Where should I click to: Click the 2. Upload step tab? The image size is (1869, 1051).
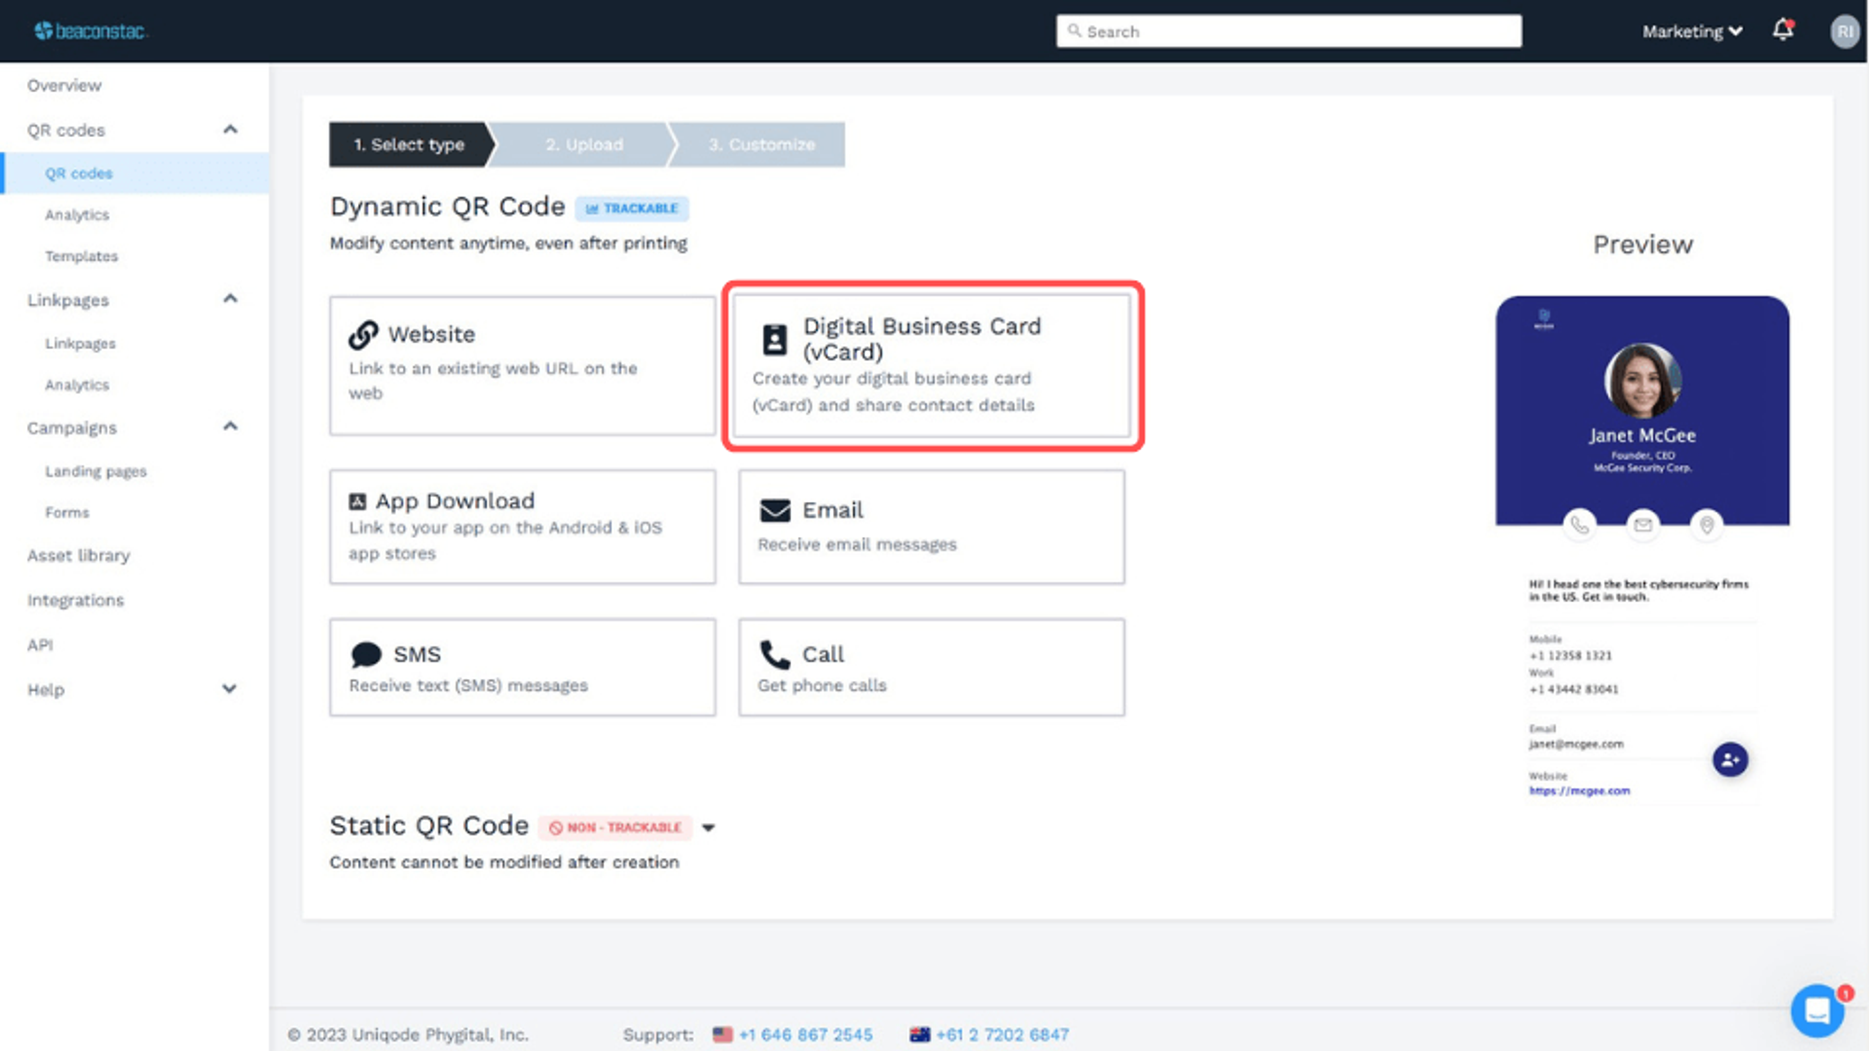[584, 145]
